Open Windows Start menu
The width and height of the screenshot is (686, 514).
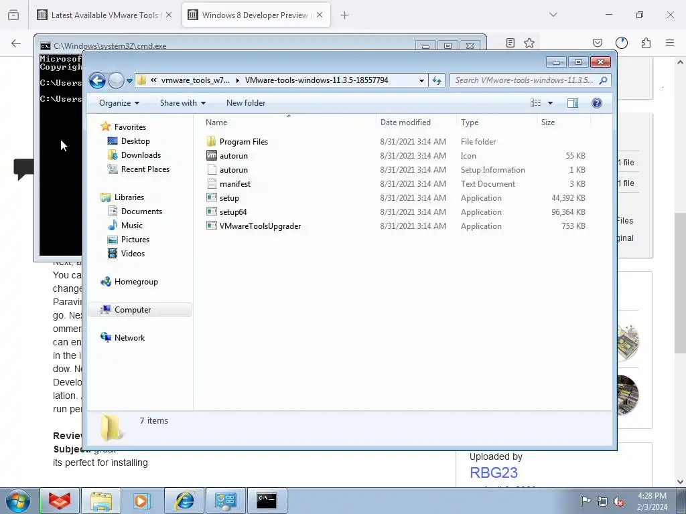[x=18, y=501]
